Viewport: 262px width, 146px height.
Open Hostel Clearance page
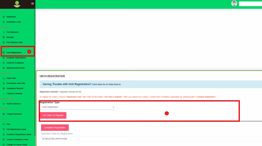click(x=14, y=104)
